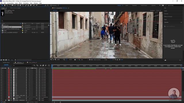
Task: Open the Effect menu
Action: click(x=20, y=3)
